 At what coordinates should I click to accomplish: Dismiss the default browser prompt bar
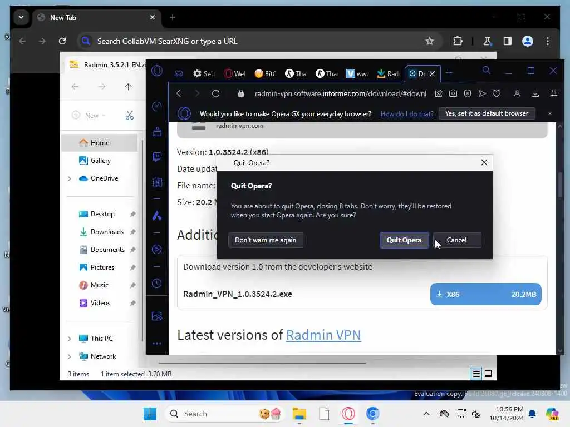pos(549,113)
